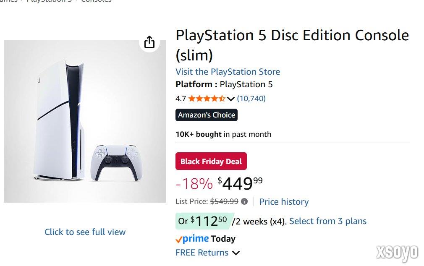Image resolution: width=424 pixels, height=266 pixels.
Task: Click the orange star rating icons
Action: pyautogui.click(x=207, y=99)
